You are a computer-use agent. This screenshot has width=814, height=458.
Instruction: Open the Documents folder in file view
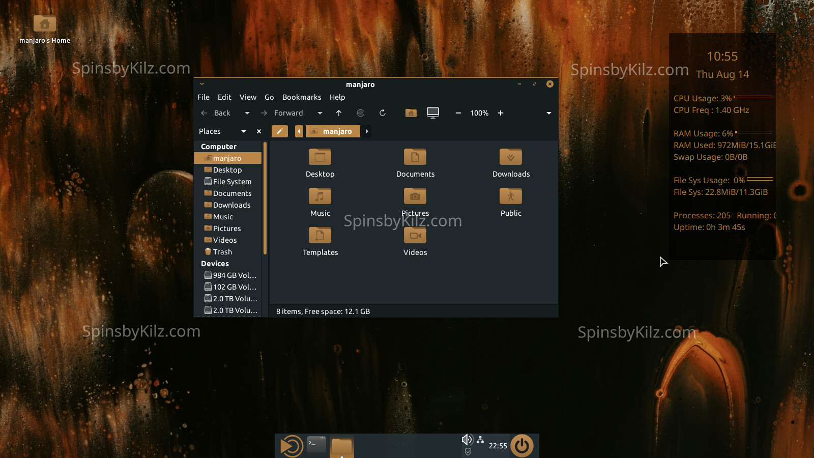tap(415, 163)
